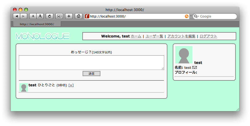Increase text size with large A button
Image resolution: width=250 pixels, height=126 pixels.
[x=40, y=16]
